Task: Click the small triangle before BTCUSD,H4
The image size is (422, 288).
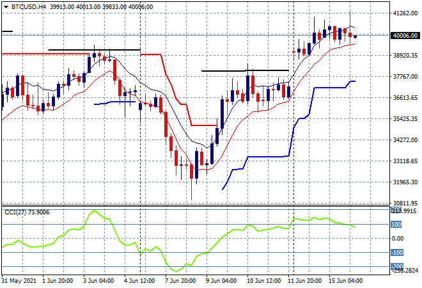Action: coord(6,7)
